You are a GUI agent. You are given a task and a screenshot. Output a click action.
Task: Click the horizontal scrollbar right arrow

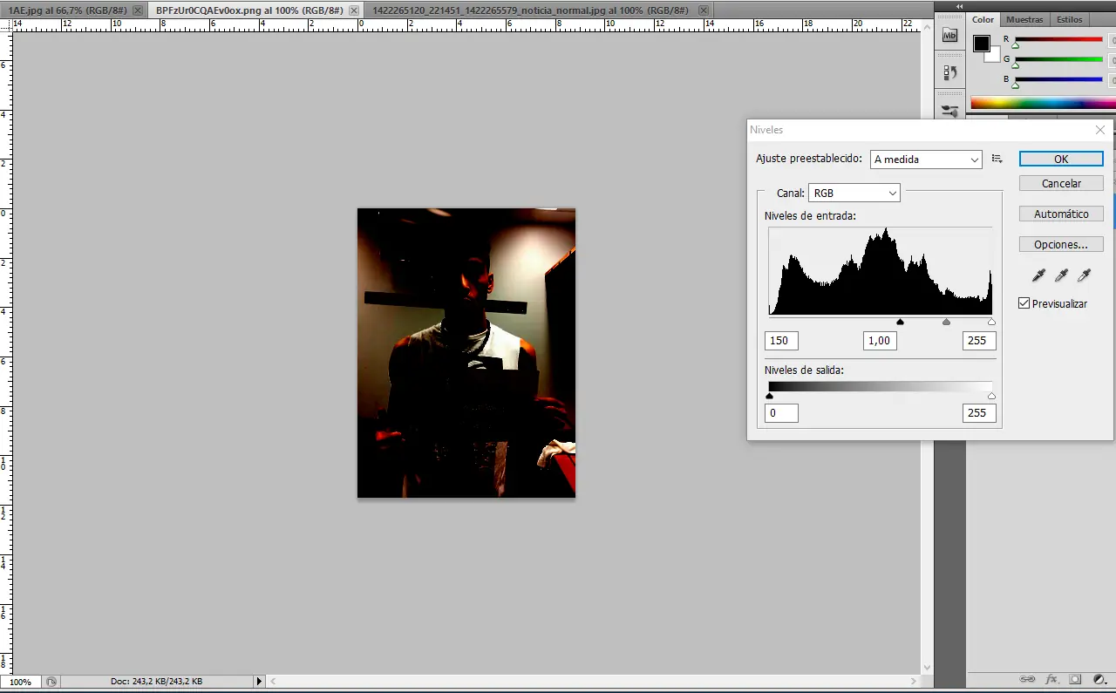point(914,682)
